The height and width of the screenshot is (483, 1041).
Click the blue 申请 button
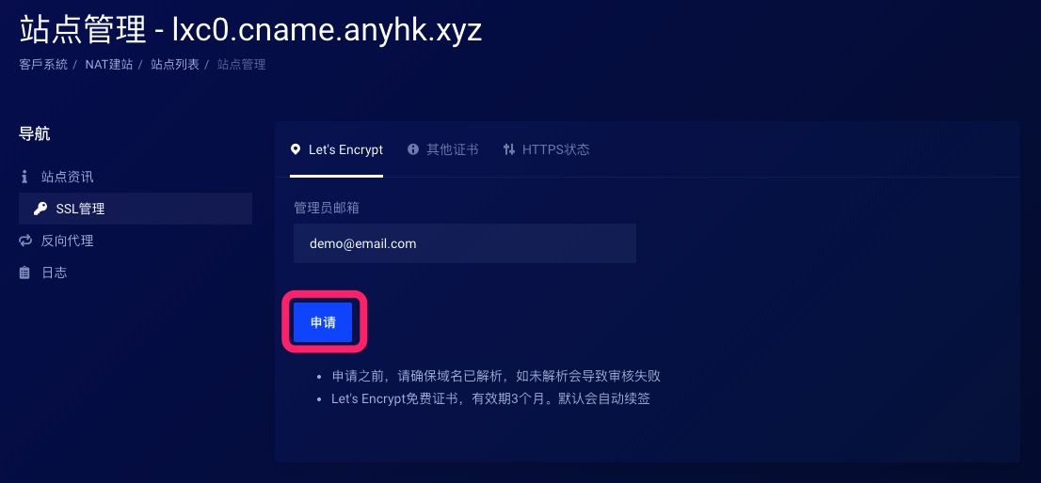pyautogui.click(x=323, y=322)
